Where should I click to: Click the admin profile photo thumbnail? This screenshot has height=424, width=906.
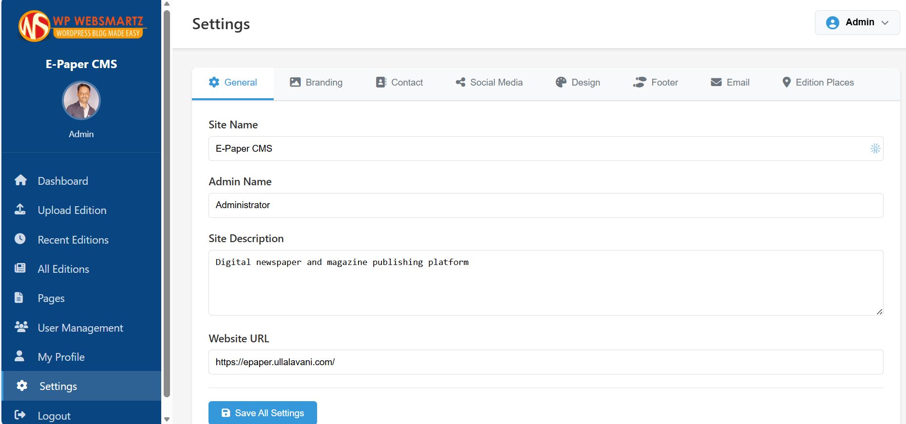[x=81, y=100]
